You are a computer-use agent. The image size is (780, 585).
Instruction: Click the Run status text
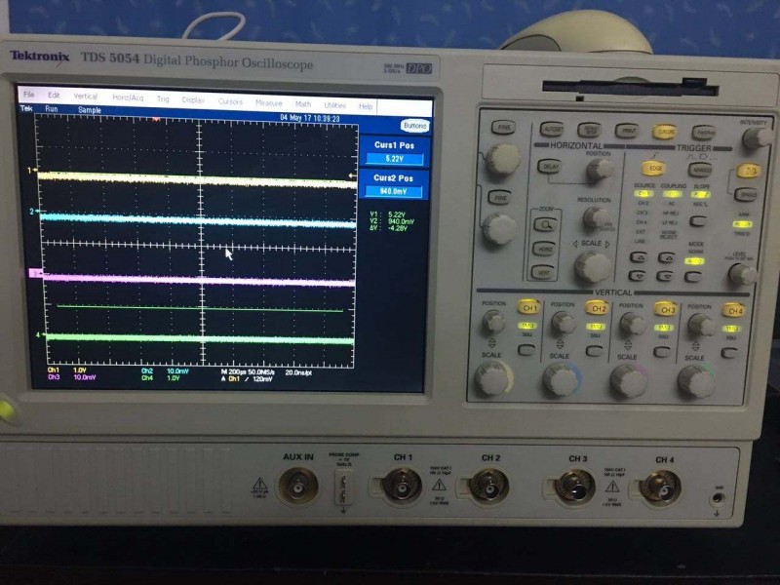(52, 108)
